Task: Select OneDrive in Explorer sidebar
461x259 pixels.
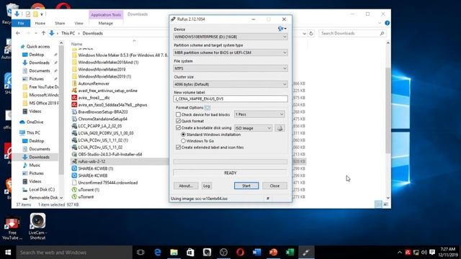Action: (x=35, y=122)
